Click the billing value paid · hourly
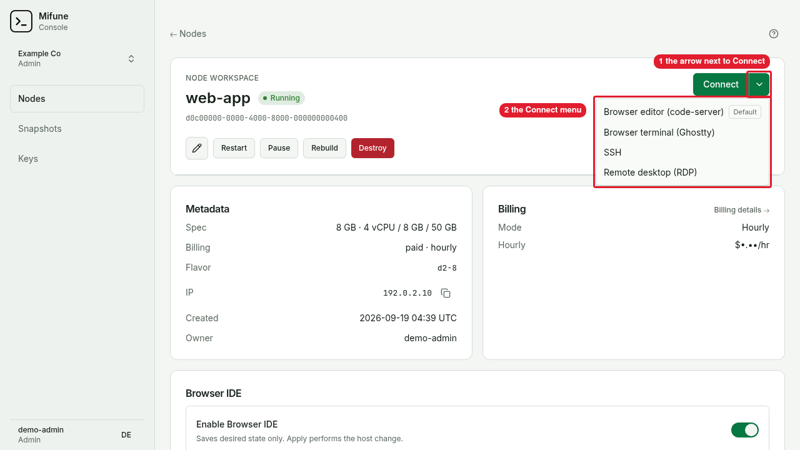This screenshot has height=450, width=800. [x=431, y=247]
